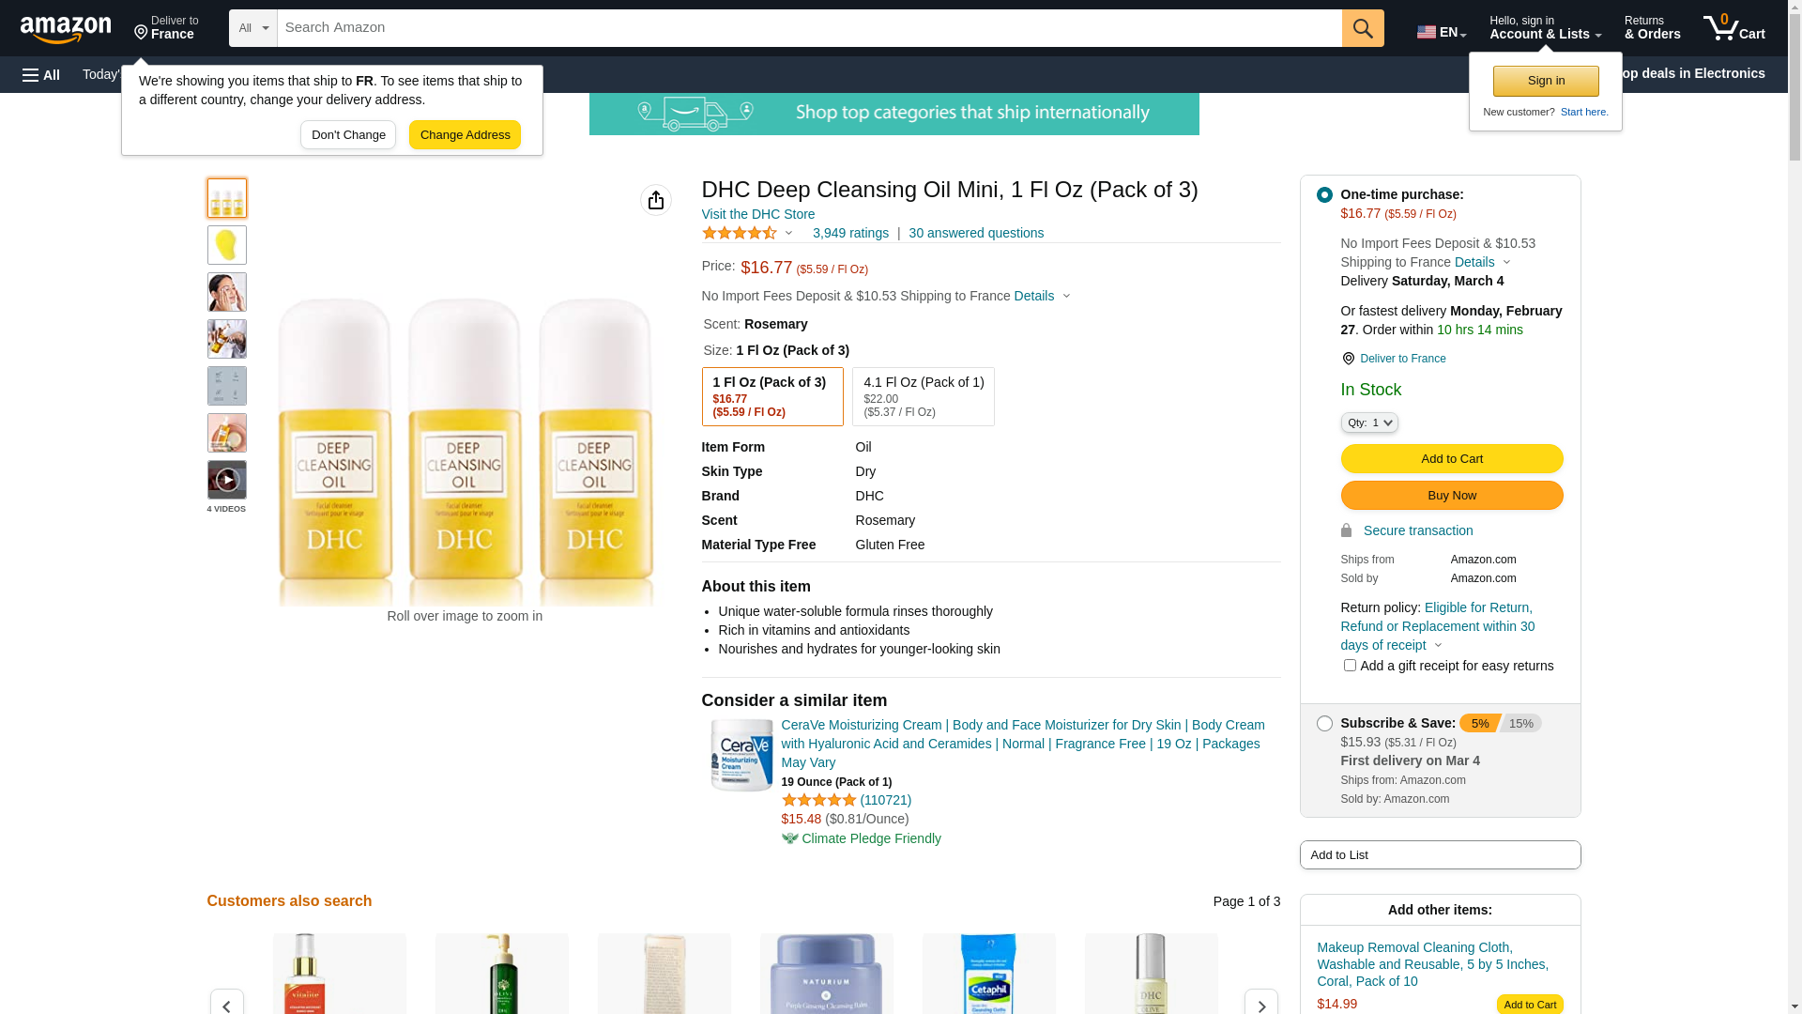The width and height of the screenshot is (1802, 1014).
Task: Open the All search category dropdown
Action: [x=253, y=28]
